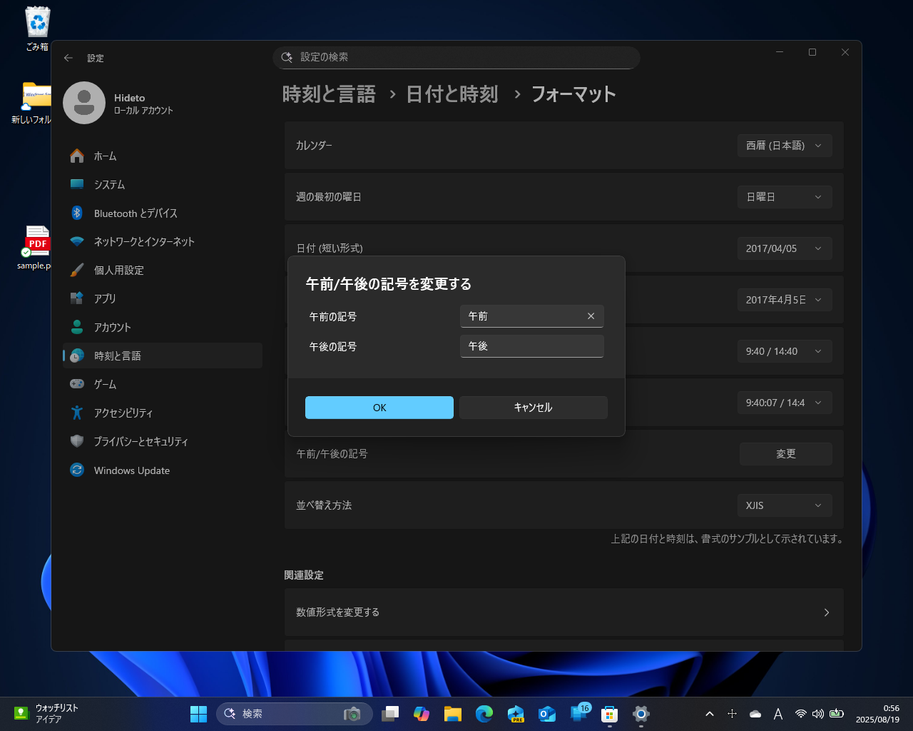Image resolution: width=913 pixels, height=731 pixels.
Task: Click inside the 午後の記号 text field
Action: click(x=531, y=346)
